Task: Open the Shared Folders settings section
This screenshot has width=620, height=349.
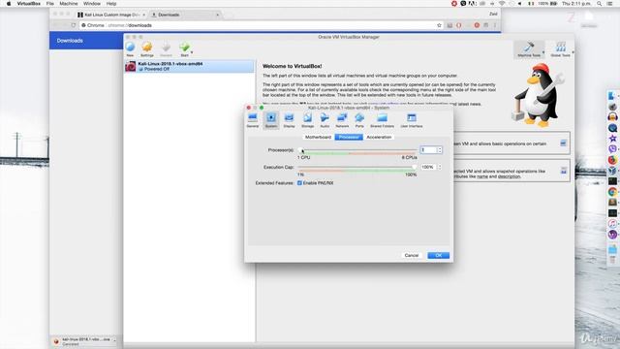Action: pyautogui.click(x=382, y=120)
